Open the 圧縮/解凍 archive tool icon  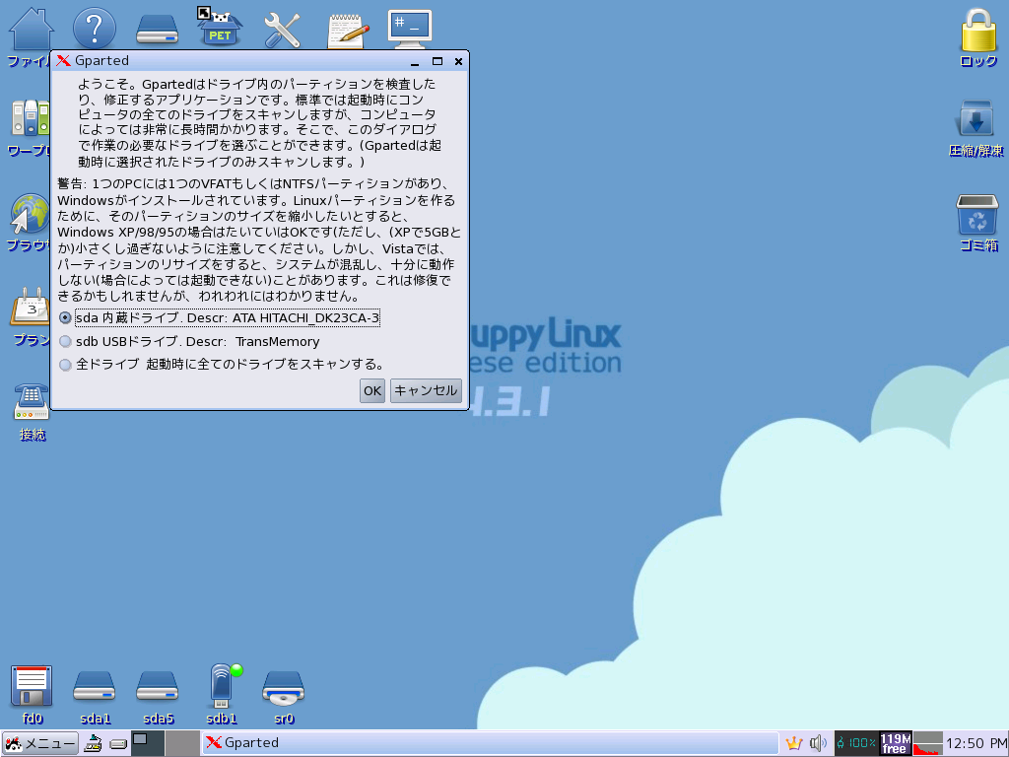[976, 118]
